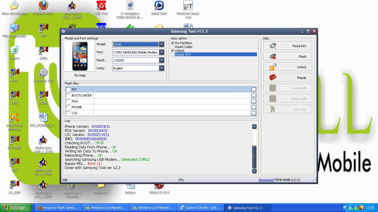Check the PIT flash file box
Screen dimensions: 378x212
click(x=68, y=90)
